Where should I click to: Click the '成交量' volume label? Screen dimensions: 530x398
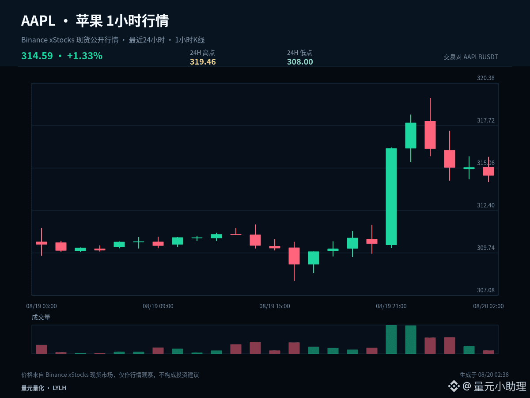41,317
